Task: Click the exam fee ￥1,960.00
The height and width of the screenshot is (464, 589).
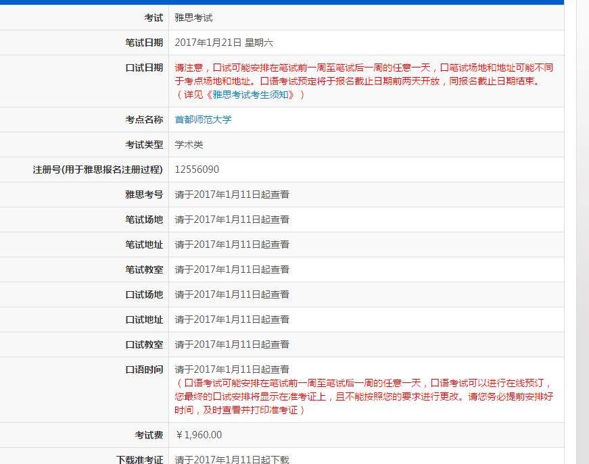Action: point(198,435)
